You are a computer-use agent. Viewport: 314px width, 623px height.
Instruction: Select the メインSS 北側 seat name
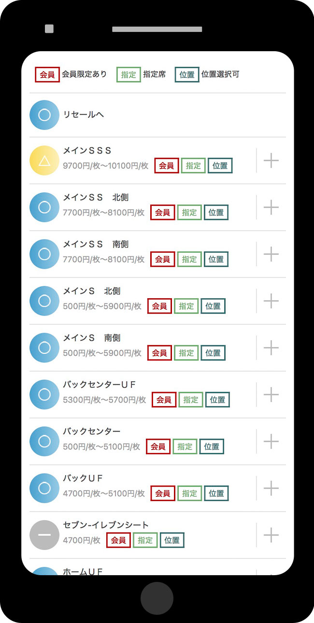pyautogui.click(x=96, y=197)
